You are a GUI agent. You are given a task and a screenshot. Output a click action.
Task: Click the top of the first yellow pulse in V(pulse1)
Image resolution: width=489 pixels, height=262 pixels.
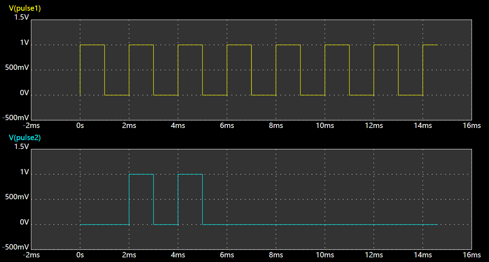[x=92, y=45]
